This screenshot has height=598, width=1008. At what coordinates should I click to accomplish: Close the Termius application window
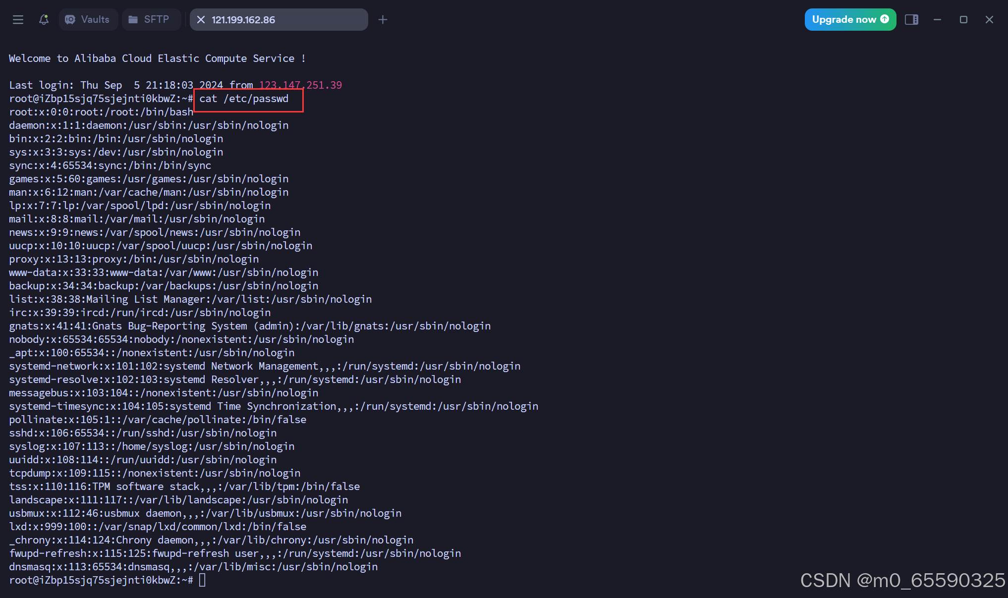(x=989, y=20)
